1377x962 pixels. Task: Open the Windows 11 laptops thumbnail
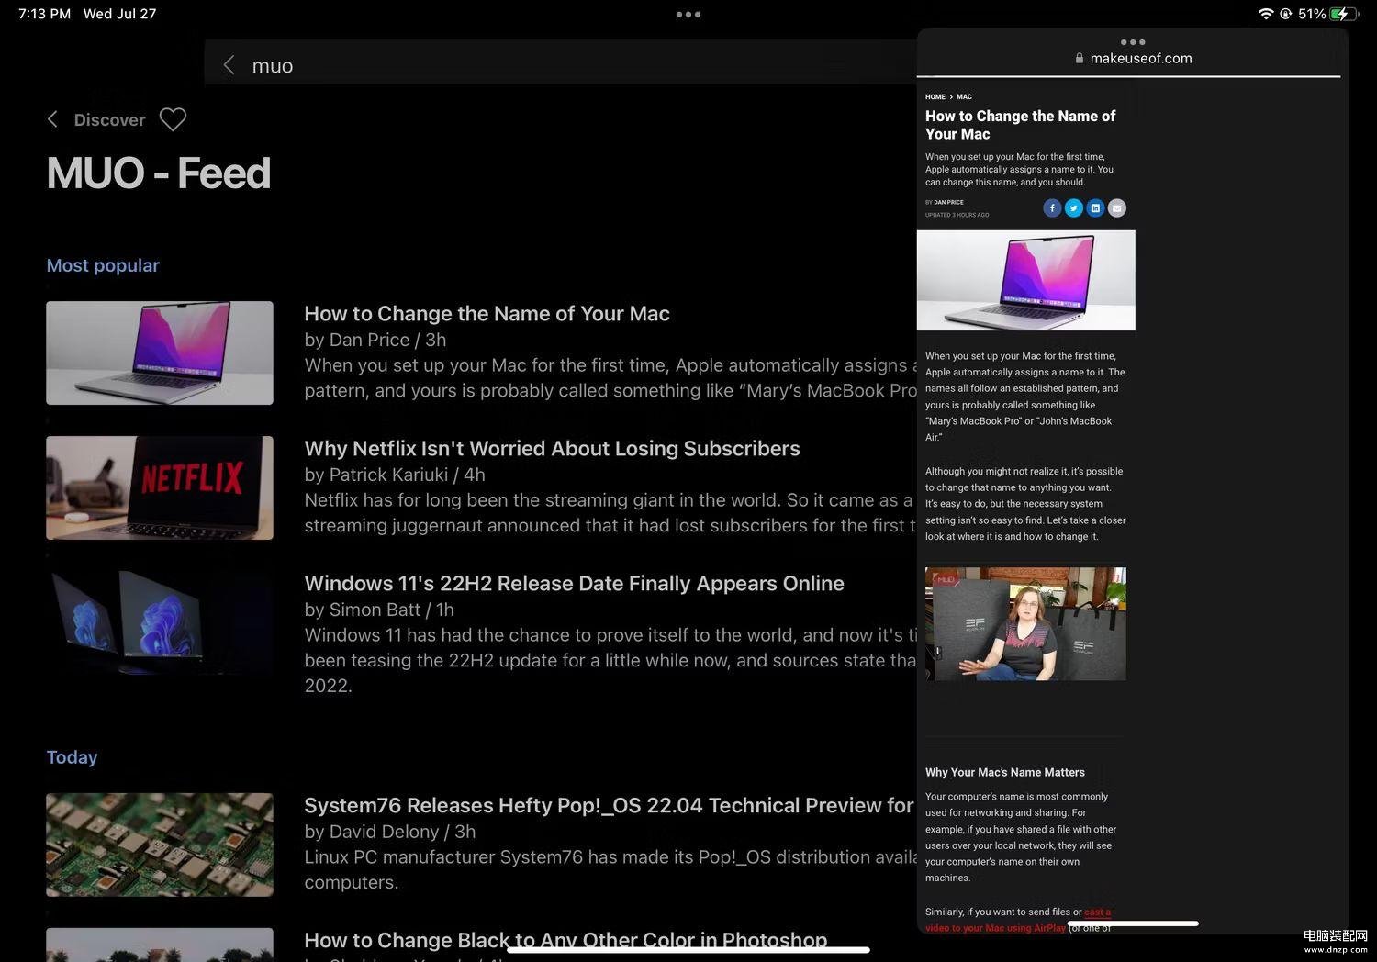click(160, 622)
